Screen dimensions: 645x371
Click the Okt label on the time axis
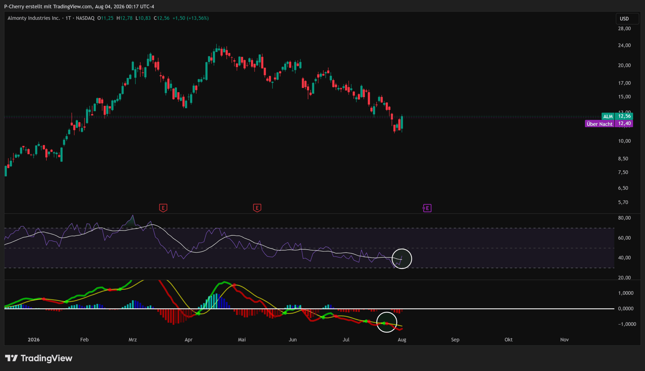pyautogui.click(x=508, y=340)
